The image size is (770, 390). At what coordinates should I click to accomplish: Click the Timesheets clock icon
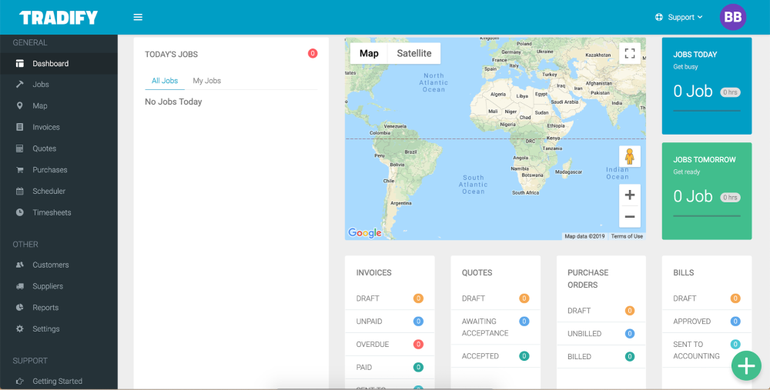click(20, 212)
